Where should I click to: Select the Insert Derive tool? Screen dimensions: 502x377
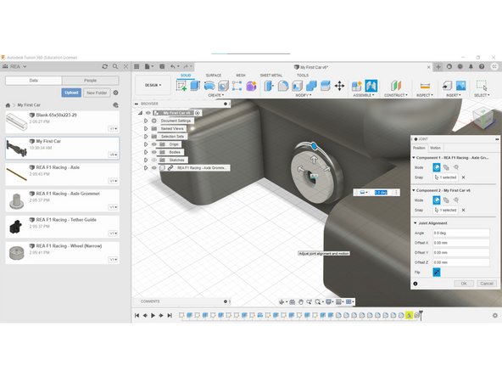(447, 86)
